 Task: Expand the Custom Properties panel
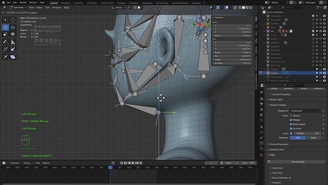(281, 95)
